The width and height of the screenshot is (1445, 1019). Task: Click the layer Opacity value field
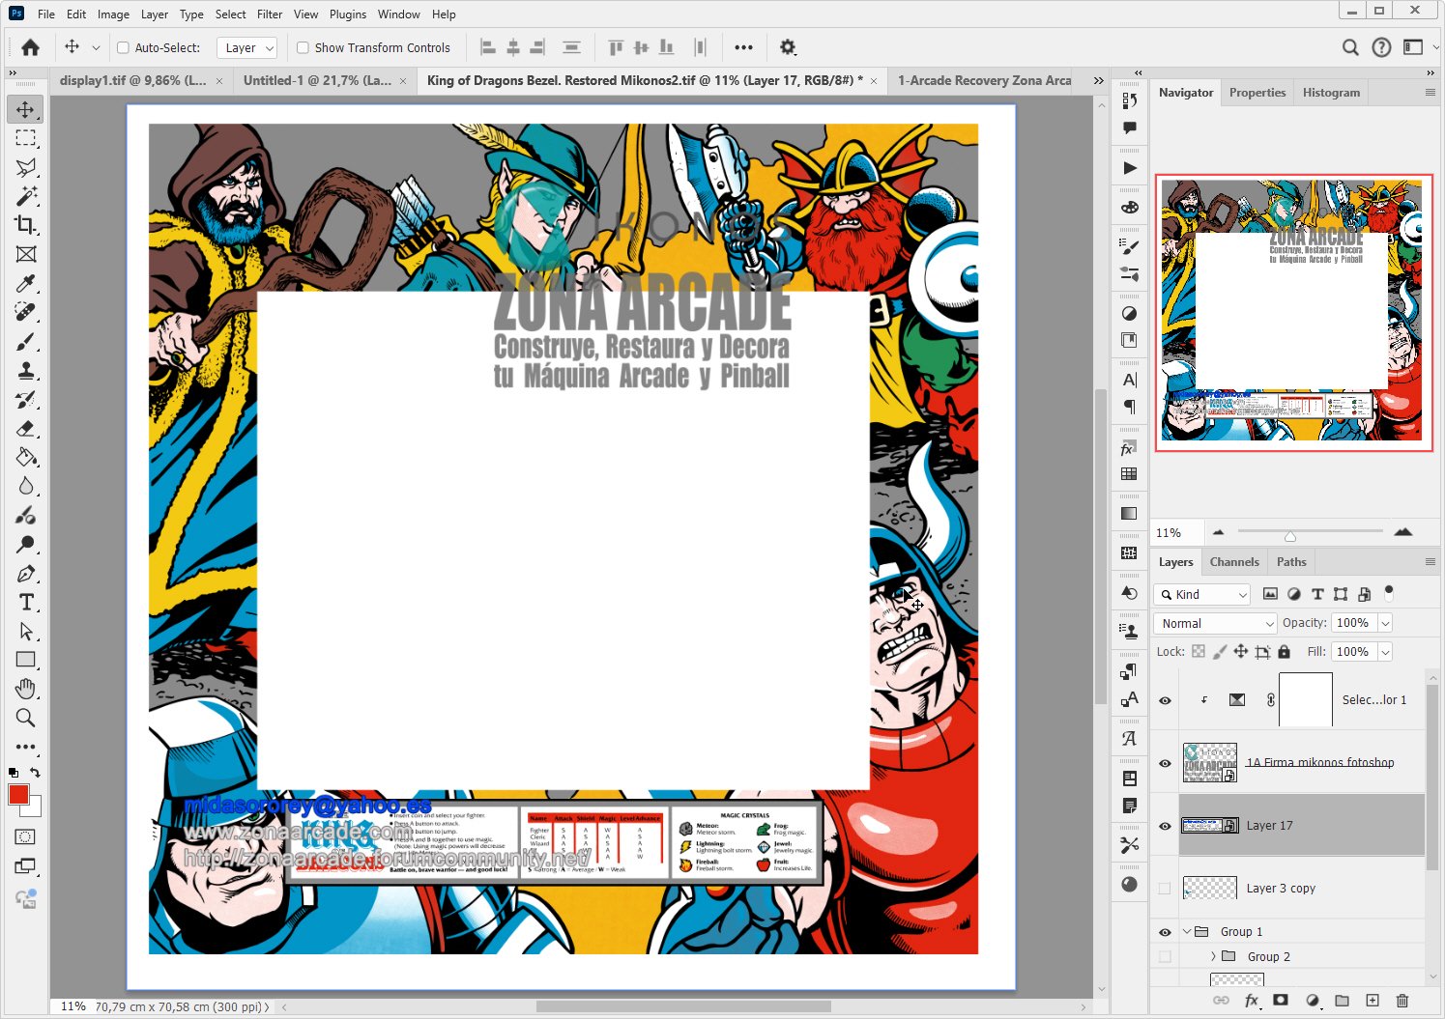(x=1353, y=624)
